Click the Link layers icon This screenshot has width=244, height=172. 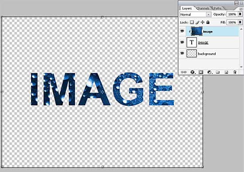tap(184, 72)
